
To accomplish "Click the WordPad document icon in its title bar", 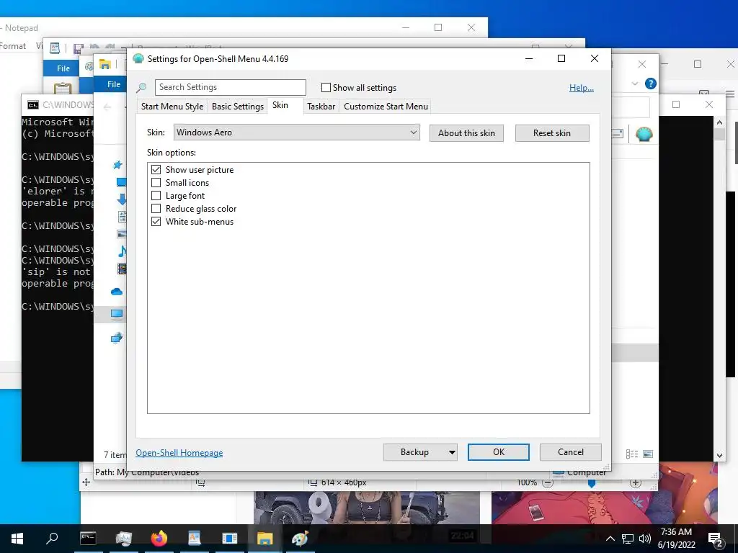I will coord(55,48).
